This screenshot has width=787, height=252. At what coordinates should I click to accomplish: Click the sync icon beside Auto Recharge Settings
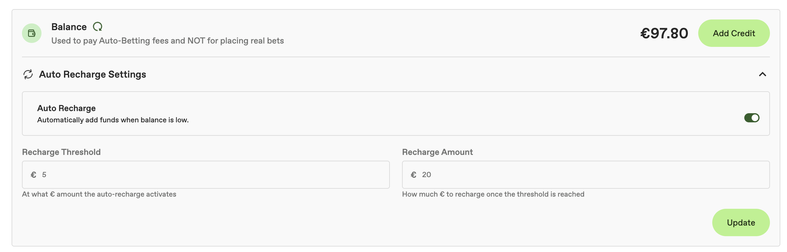[28, 74]
